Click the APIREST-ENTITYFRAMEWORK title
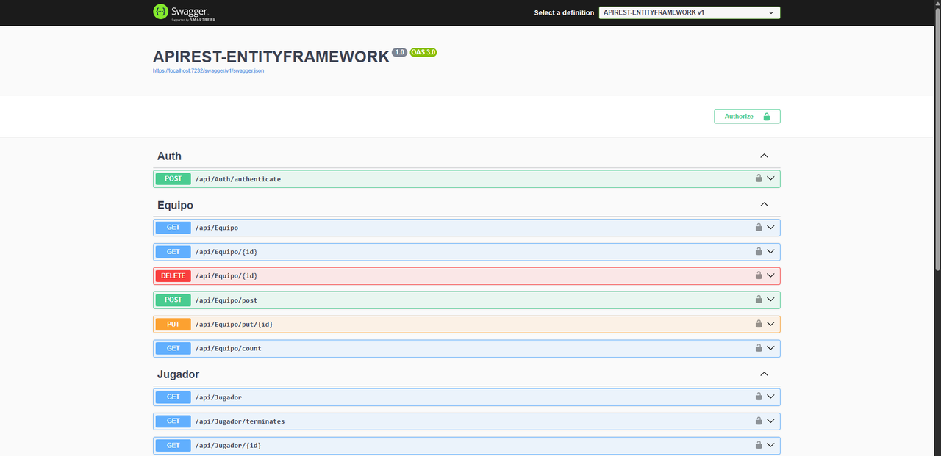The image size is (941, 456). tap(271, 57)
